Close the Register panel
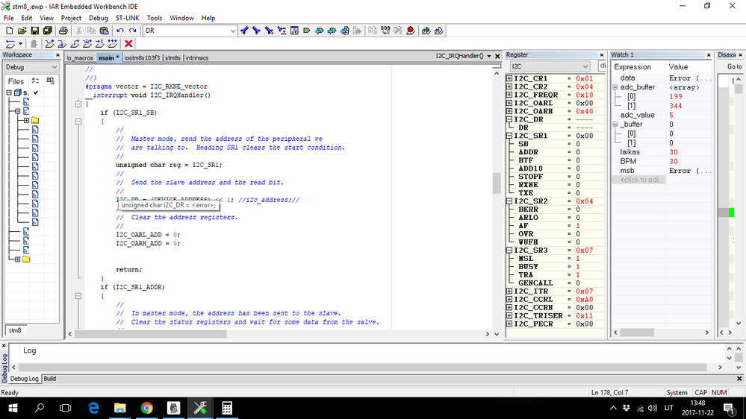 pyautogui.click(x=601, y=55)
